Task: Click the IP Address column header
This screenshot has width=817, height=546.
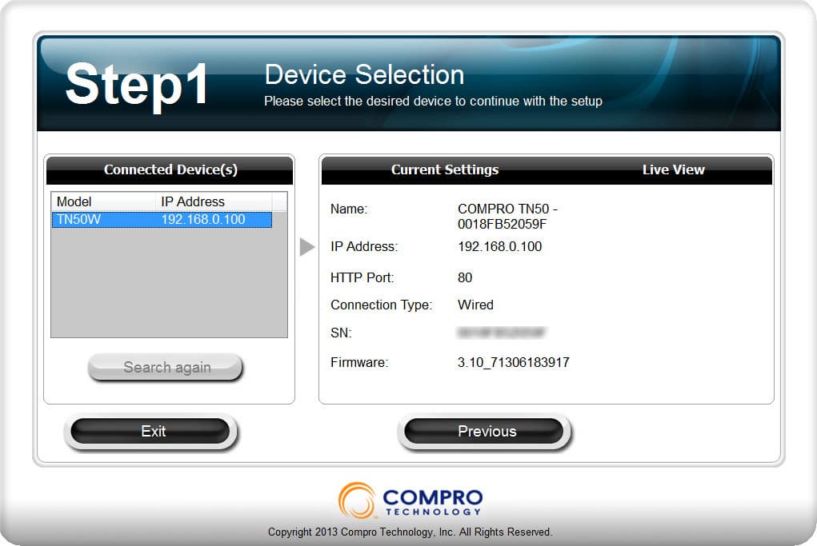Action: 214,201
